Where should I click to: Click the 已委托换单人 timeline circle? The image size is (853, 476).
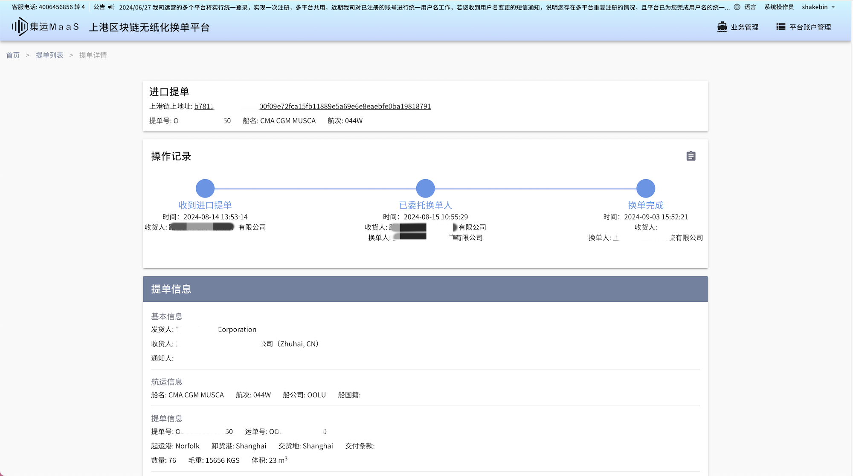tap(425, 188)
